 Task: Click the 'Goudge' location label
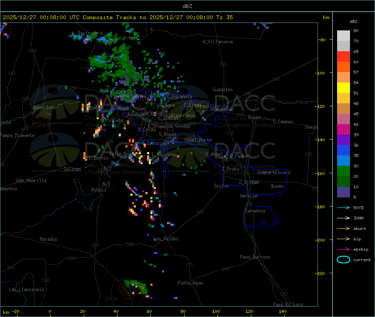pyautogui.click(x=182, y=126)
